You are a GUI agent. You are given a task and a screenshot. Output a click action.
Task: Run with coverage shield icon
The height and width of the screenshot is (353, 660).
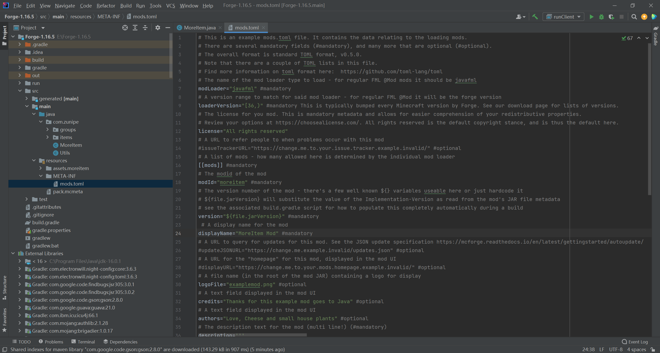(611, 17)
